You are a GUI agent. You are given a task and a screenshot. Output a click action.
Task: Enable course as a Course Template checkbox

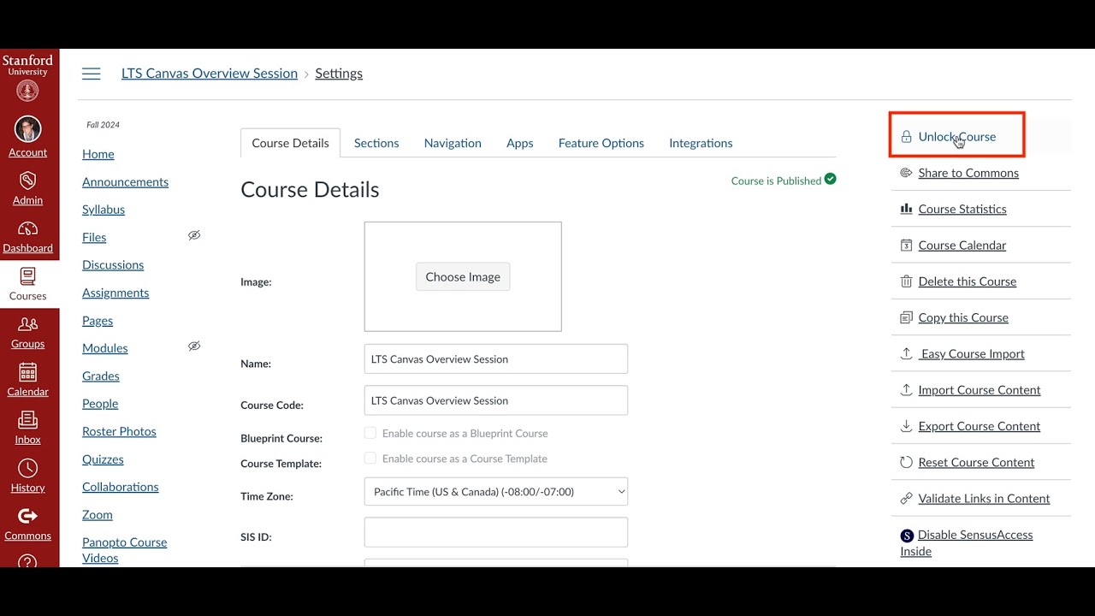(370, 459)
